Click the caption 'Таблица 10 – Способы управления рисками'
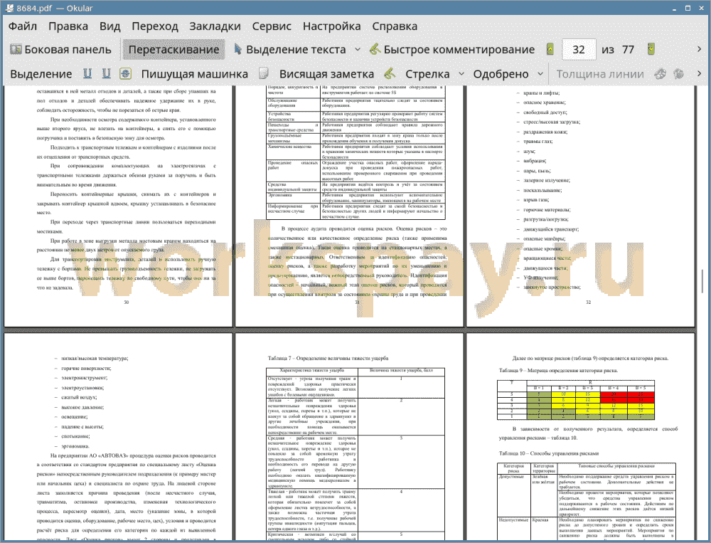This screenshot has width=711, height=543. point(549,453)
